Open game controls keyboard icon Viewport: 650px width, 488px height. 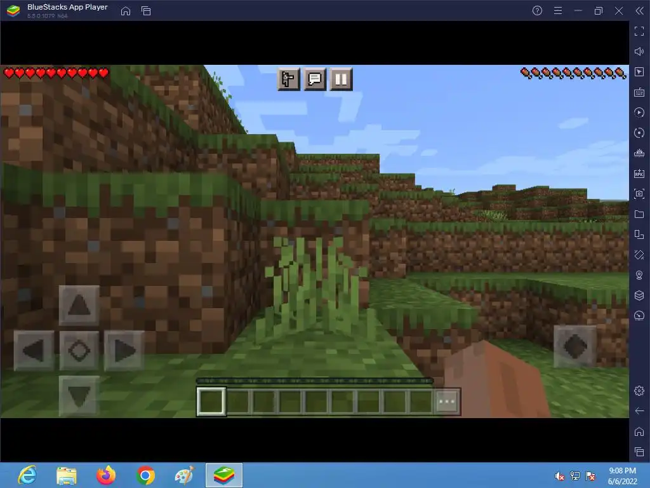tap(639, 92)
